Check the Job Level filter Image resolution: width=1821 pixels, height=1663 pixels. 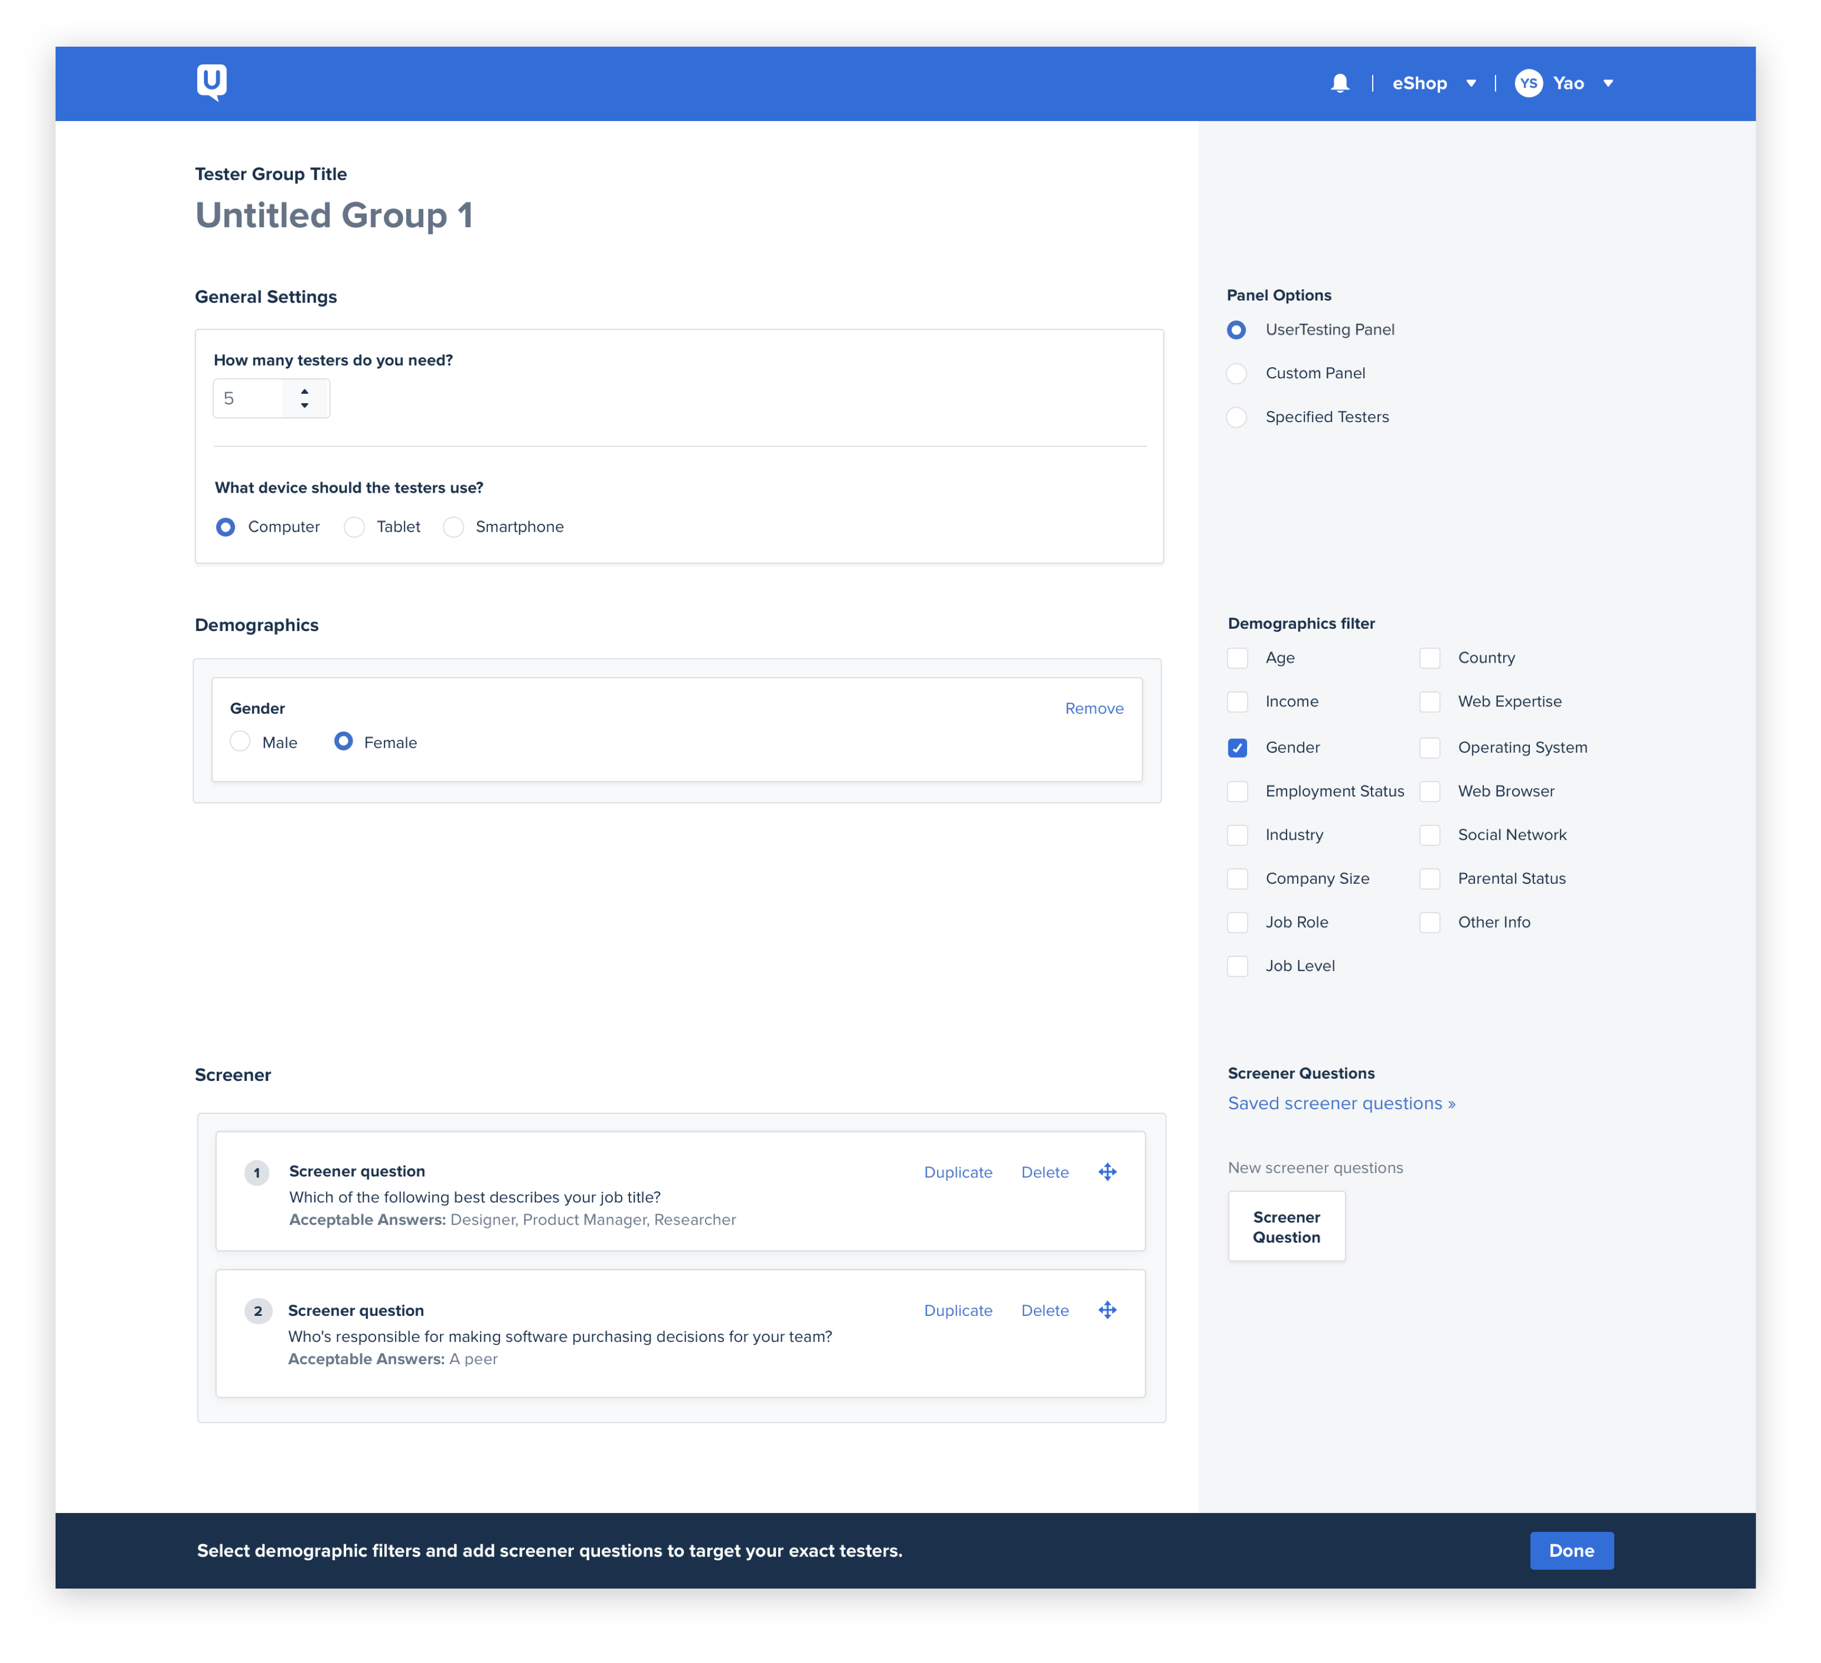pyautogui.click(x=1238, y=966)
